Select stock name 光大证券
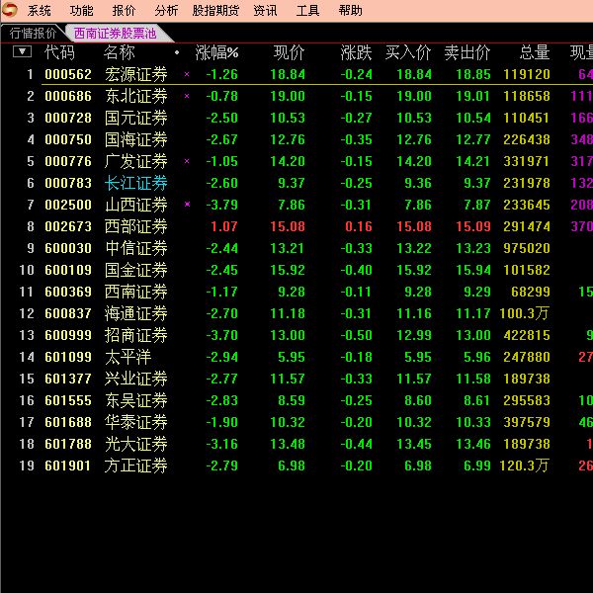 pos(135,444)
